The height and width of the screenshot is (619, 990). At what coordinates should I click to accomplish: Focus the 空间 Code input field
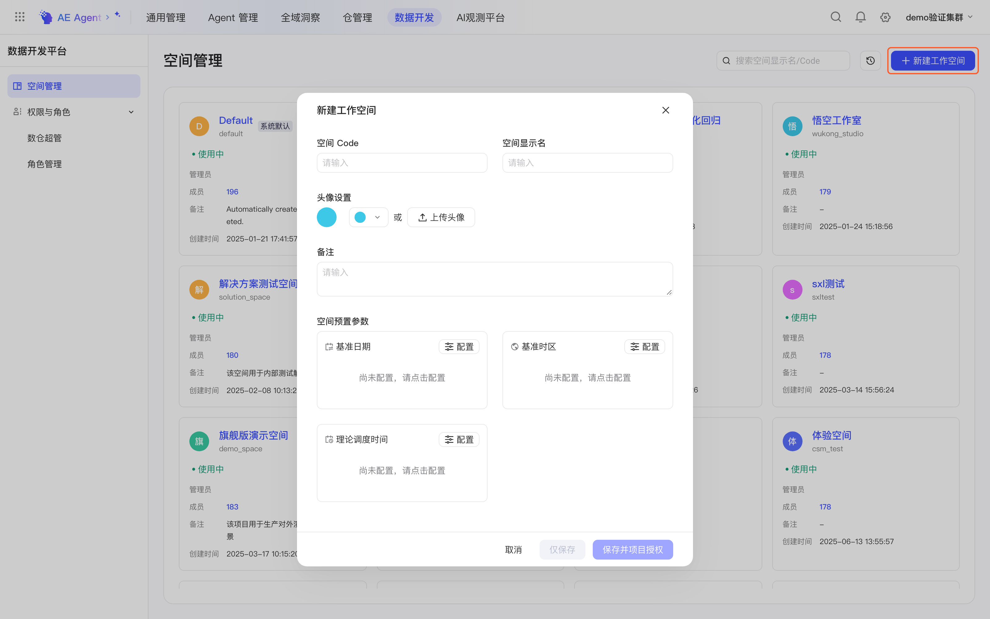[x=402, y=163]
